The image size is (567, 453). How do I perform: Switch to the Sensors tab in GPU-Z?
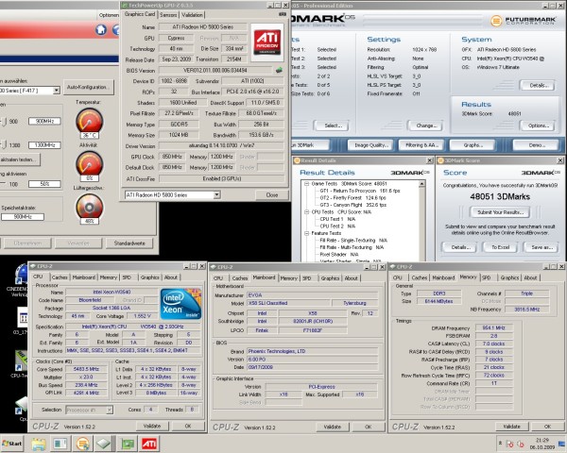pyautogui.click(x=167, y=15)
